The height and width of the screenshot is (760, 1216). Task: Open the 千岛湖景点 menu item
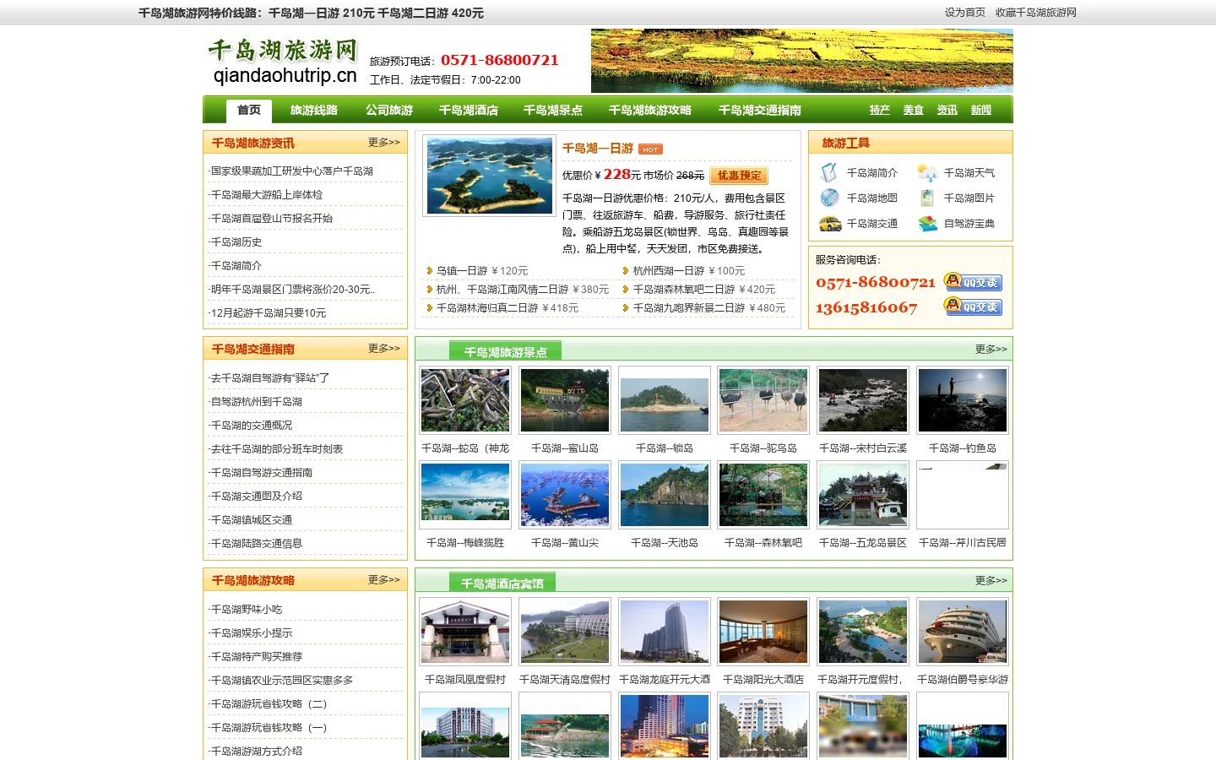pyautogui.click(x=553, y=111)
